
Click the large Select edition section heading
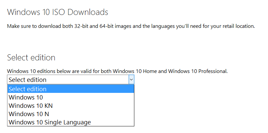(31, 57)
